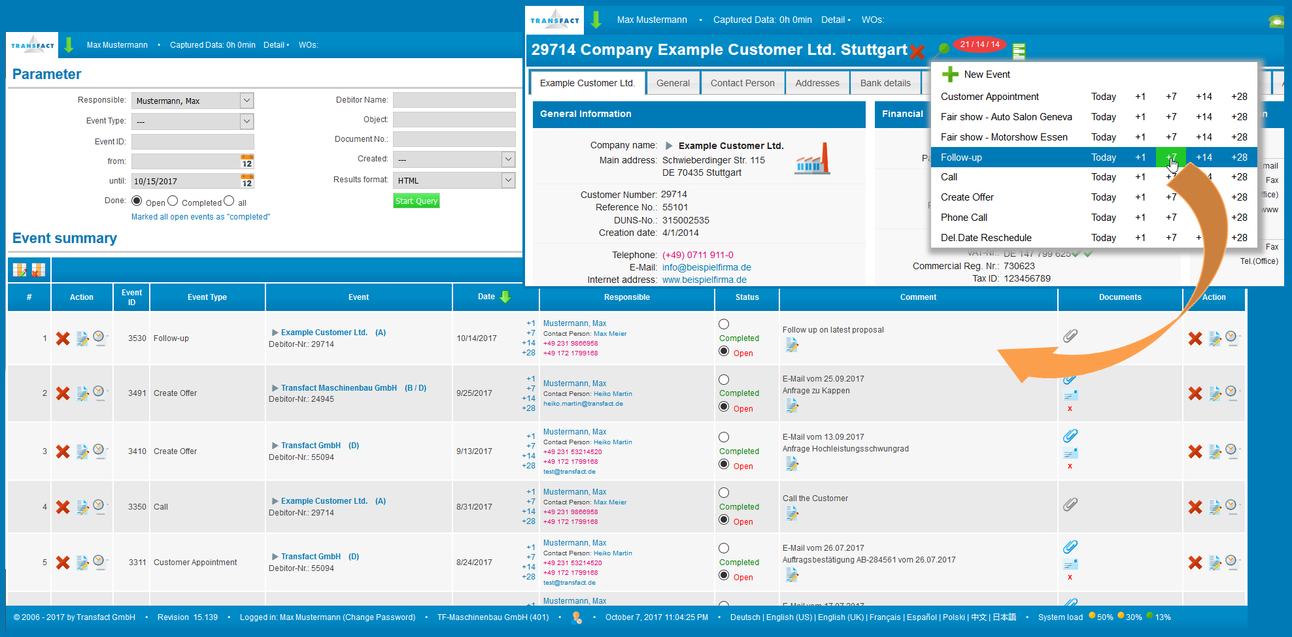The width and height of the screenshot is (1292, 637).
Task: Select the 'Open' radio in Done filter
Action: [x=137, y=201]
